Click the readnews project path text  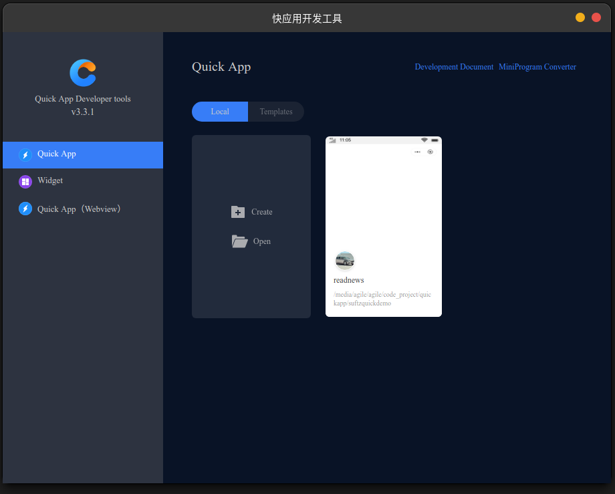(382, 299)
